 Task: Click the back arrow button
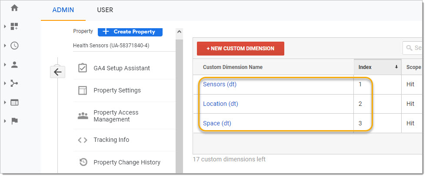[x=57, y=72]
